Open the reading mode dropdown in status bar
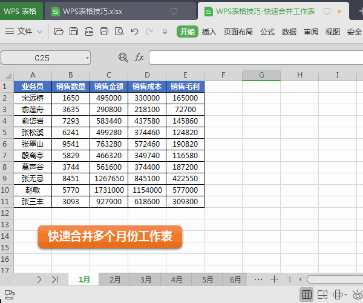Viewport: 363px width, 303px height. click(345, 295)
